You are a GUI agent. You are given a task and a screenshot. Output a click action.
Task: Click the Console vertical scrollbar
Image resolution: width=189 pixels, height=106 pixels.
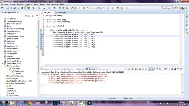point(183,84)
